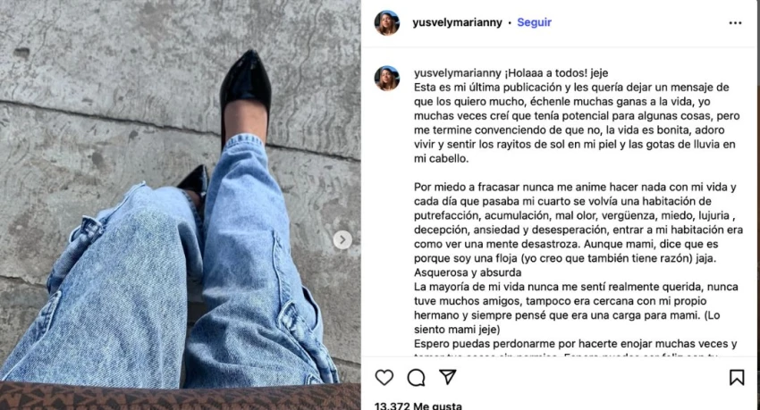Click the yusvelymarianny username starting the caption
760x410 pixels.
click(x=457, y=73)
